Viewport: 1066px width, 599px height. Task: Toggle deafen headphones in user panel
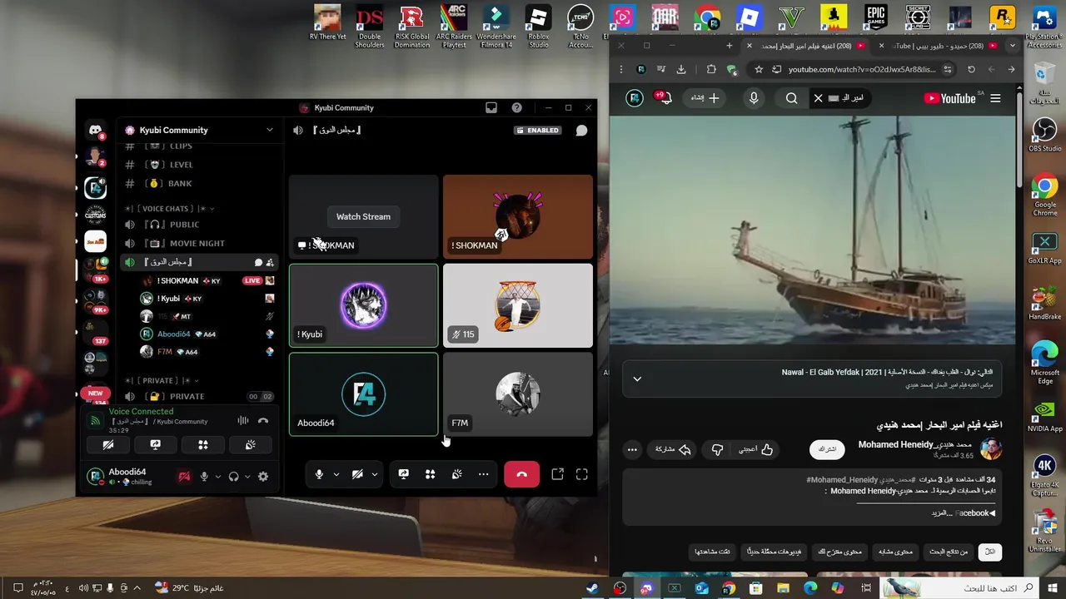(x=233, y=477)
